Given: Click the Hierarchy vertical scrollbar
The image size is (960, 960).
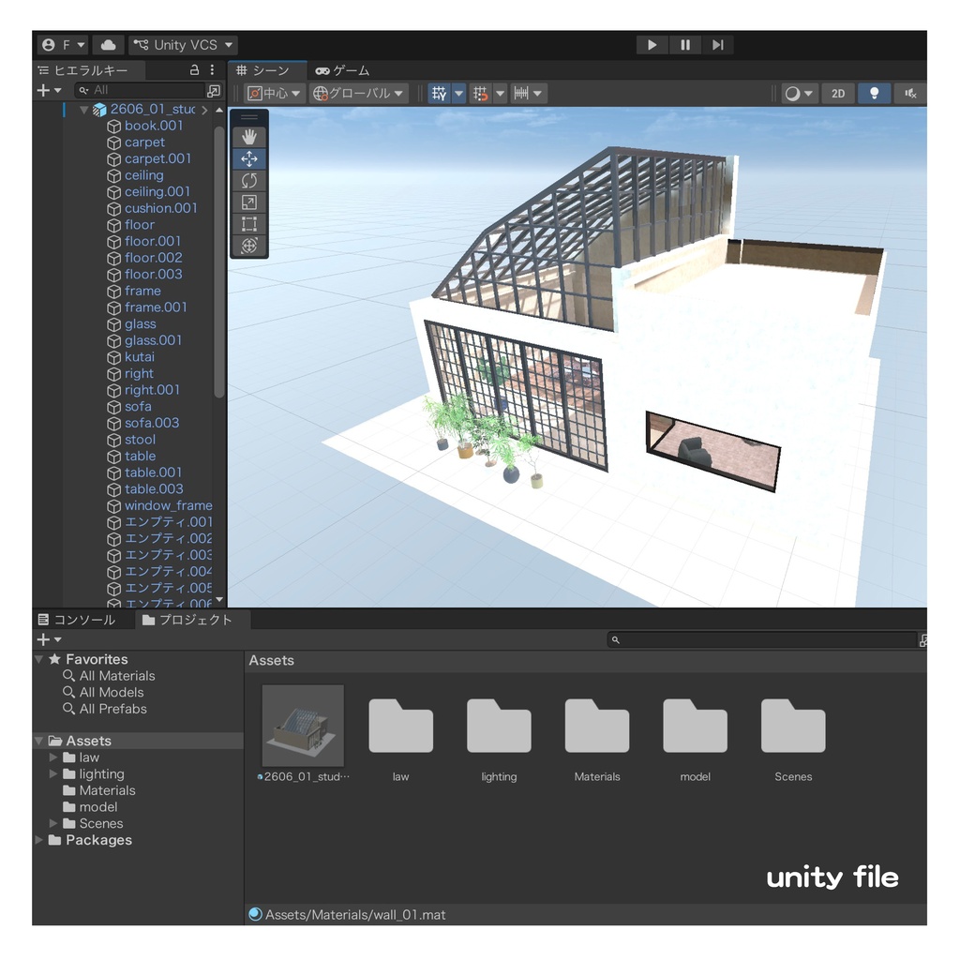Looking at the screenshot, I should coord(219,262).
